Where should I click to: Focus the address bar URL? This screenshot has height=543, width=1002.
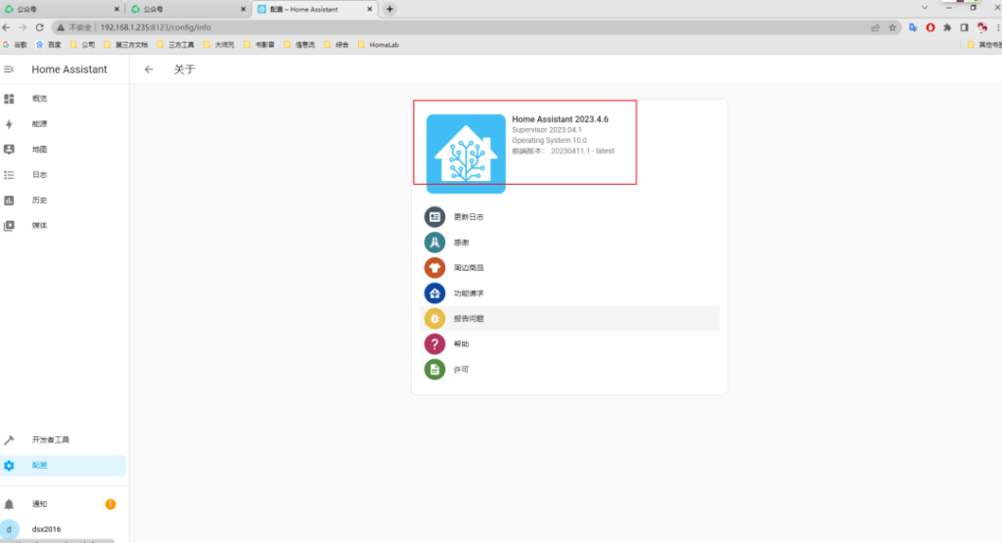tap(156, 27)
